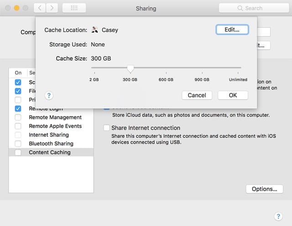Open the Show All preferences grid
The image size is (292, 226).
click(x=73, y=8)
